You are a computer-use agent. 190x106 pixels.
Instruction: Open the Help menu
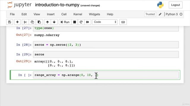[110, 14]
